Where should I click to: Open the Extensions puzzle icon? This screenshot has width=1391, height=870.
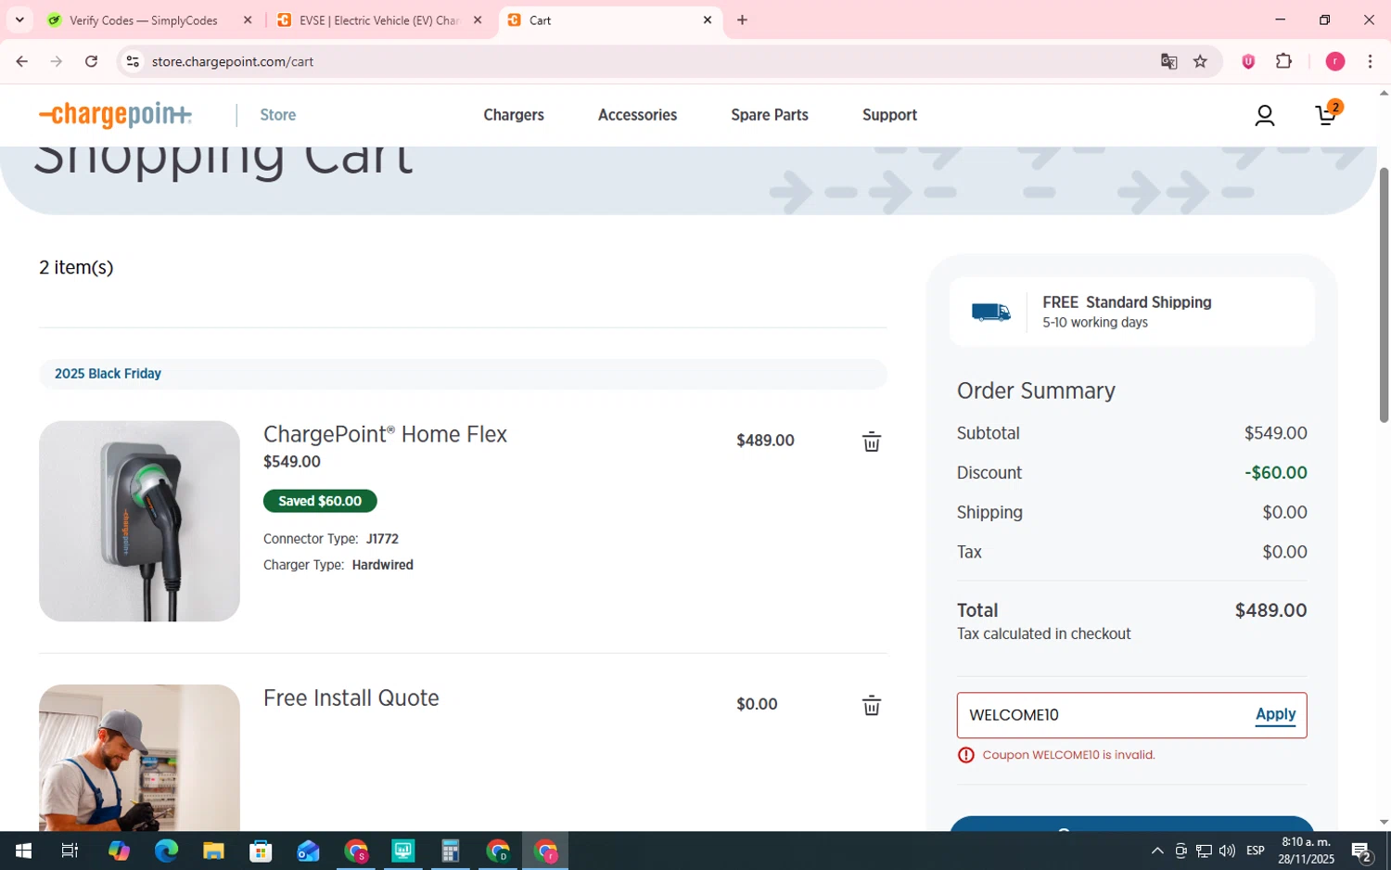pyautogui.click(x=1283, y=61)
